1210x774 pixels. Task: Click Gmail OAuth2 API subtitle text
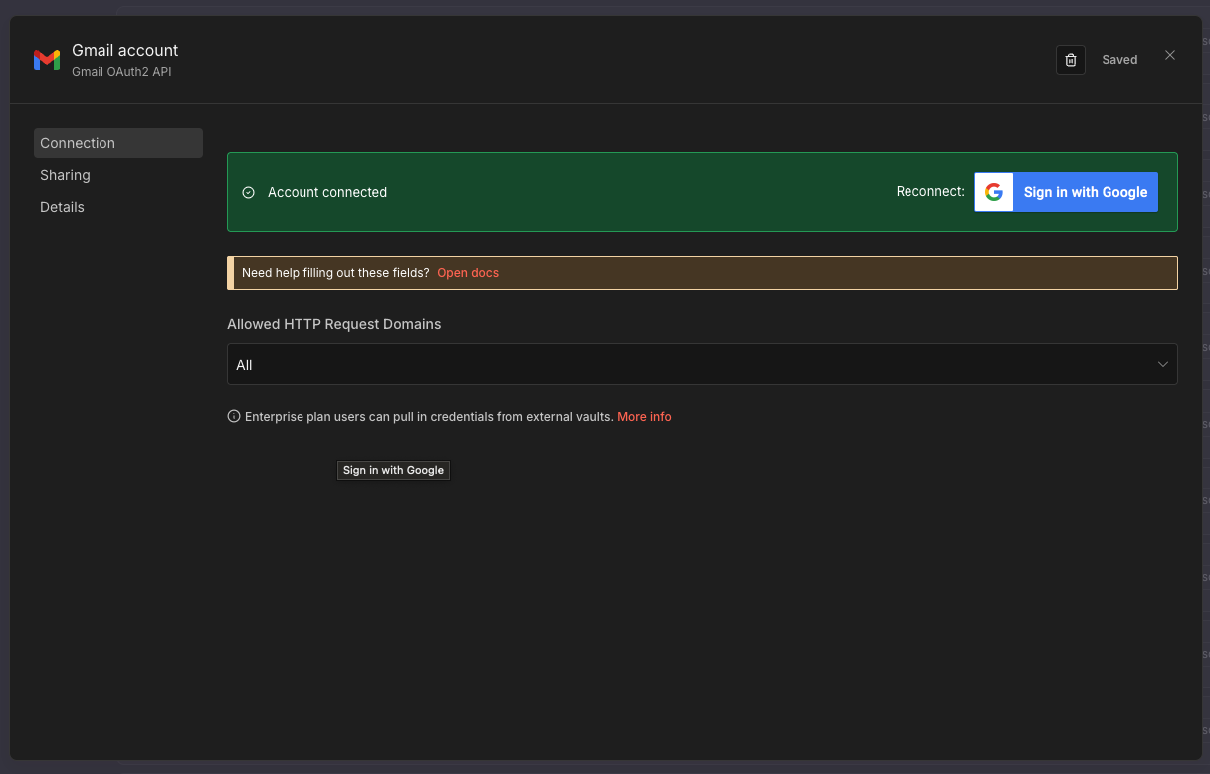click(x=120, y=71)
